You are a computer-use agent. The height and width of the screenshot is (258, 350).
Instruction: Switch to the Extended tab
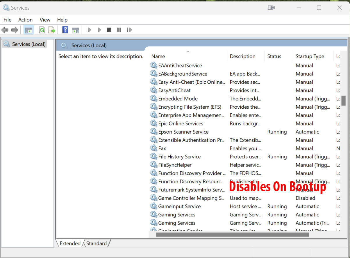(x=70, y=243)
